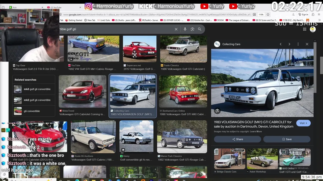Select gti convertible related search

[x=34, y=111]
